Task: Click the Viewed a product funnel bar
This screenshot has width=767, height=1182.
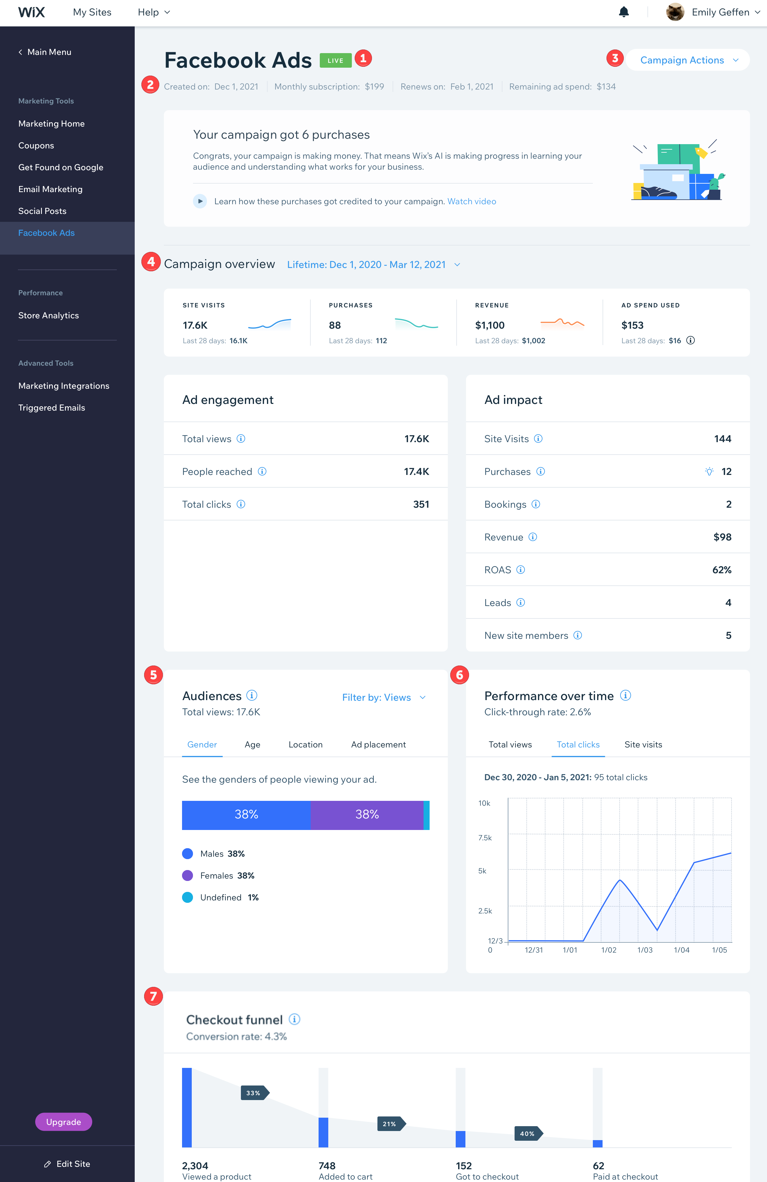Action: pos(187,1108)
